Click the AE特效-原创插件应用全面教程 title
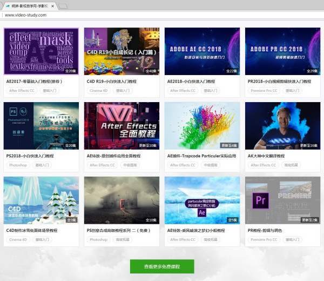324x281 pixels. click(x=113, y=156)
